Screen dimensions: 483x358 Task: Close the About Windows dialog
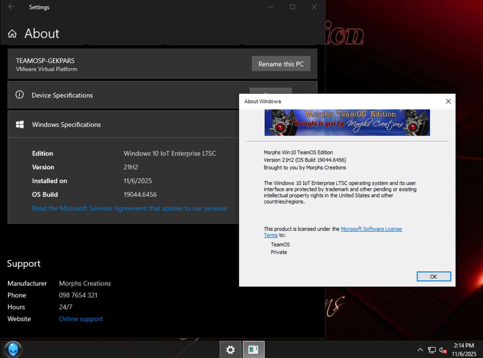(x=448, y=102)
